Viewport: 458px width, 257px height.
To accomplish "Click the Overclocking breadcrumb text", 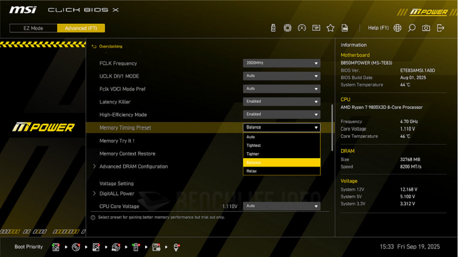I will [111, 46].
